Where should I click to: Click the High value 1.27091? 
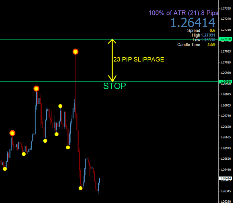[x=208, y=35]
